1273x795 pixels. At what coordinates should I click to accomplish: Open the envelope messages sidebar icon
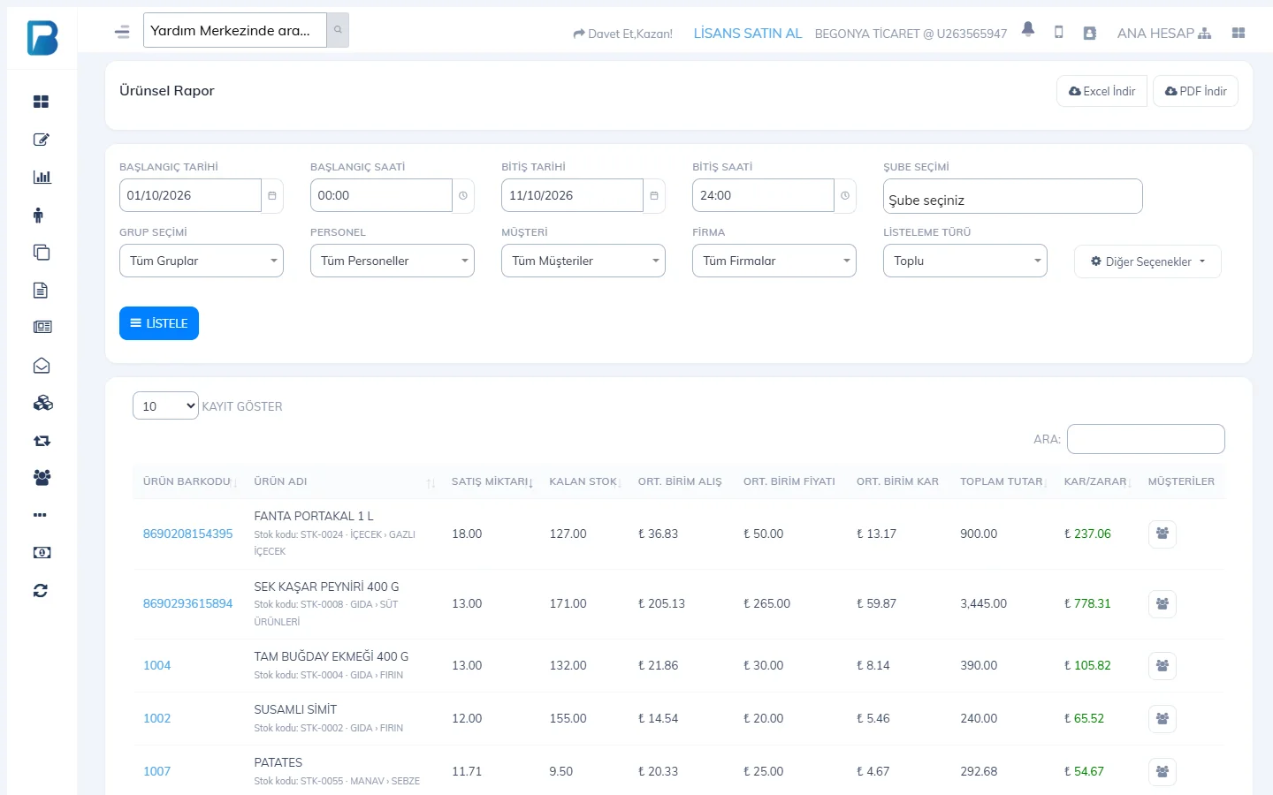[42, 366]
